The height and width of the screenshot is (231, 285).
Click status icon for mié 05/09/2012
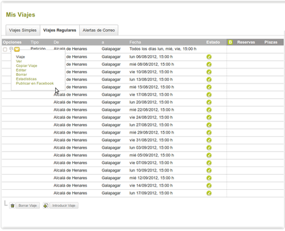(x=209, y=155)
